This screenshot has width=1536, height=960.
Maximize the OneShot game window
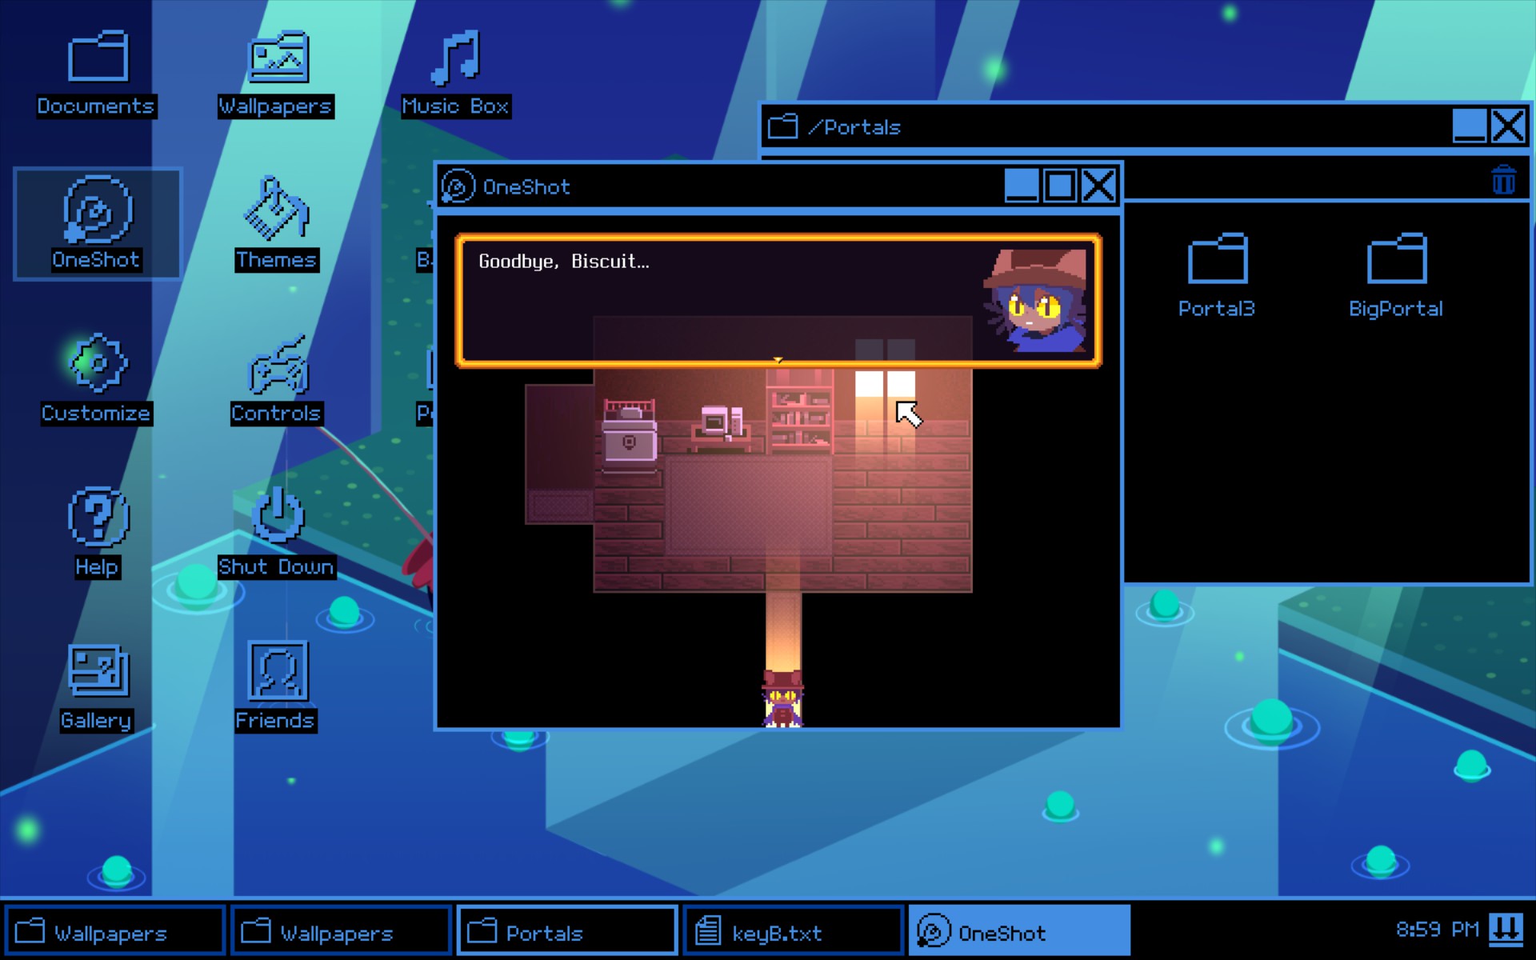tap(1060, 186)
